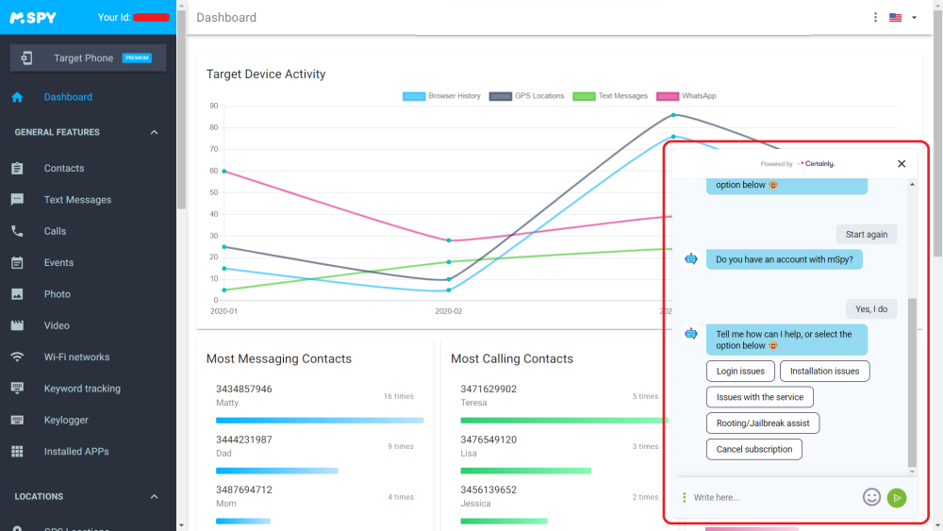This screenshot has width=943, height=531.
Task: Click Dad's messaging progress bar
Action: [277, 471]
